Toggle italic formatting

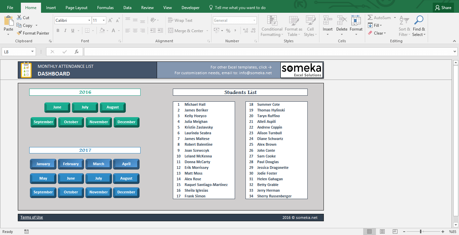[65, 30]
